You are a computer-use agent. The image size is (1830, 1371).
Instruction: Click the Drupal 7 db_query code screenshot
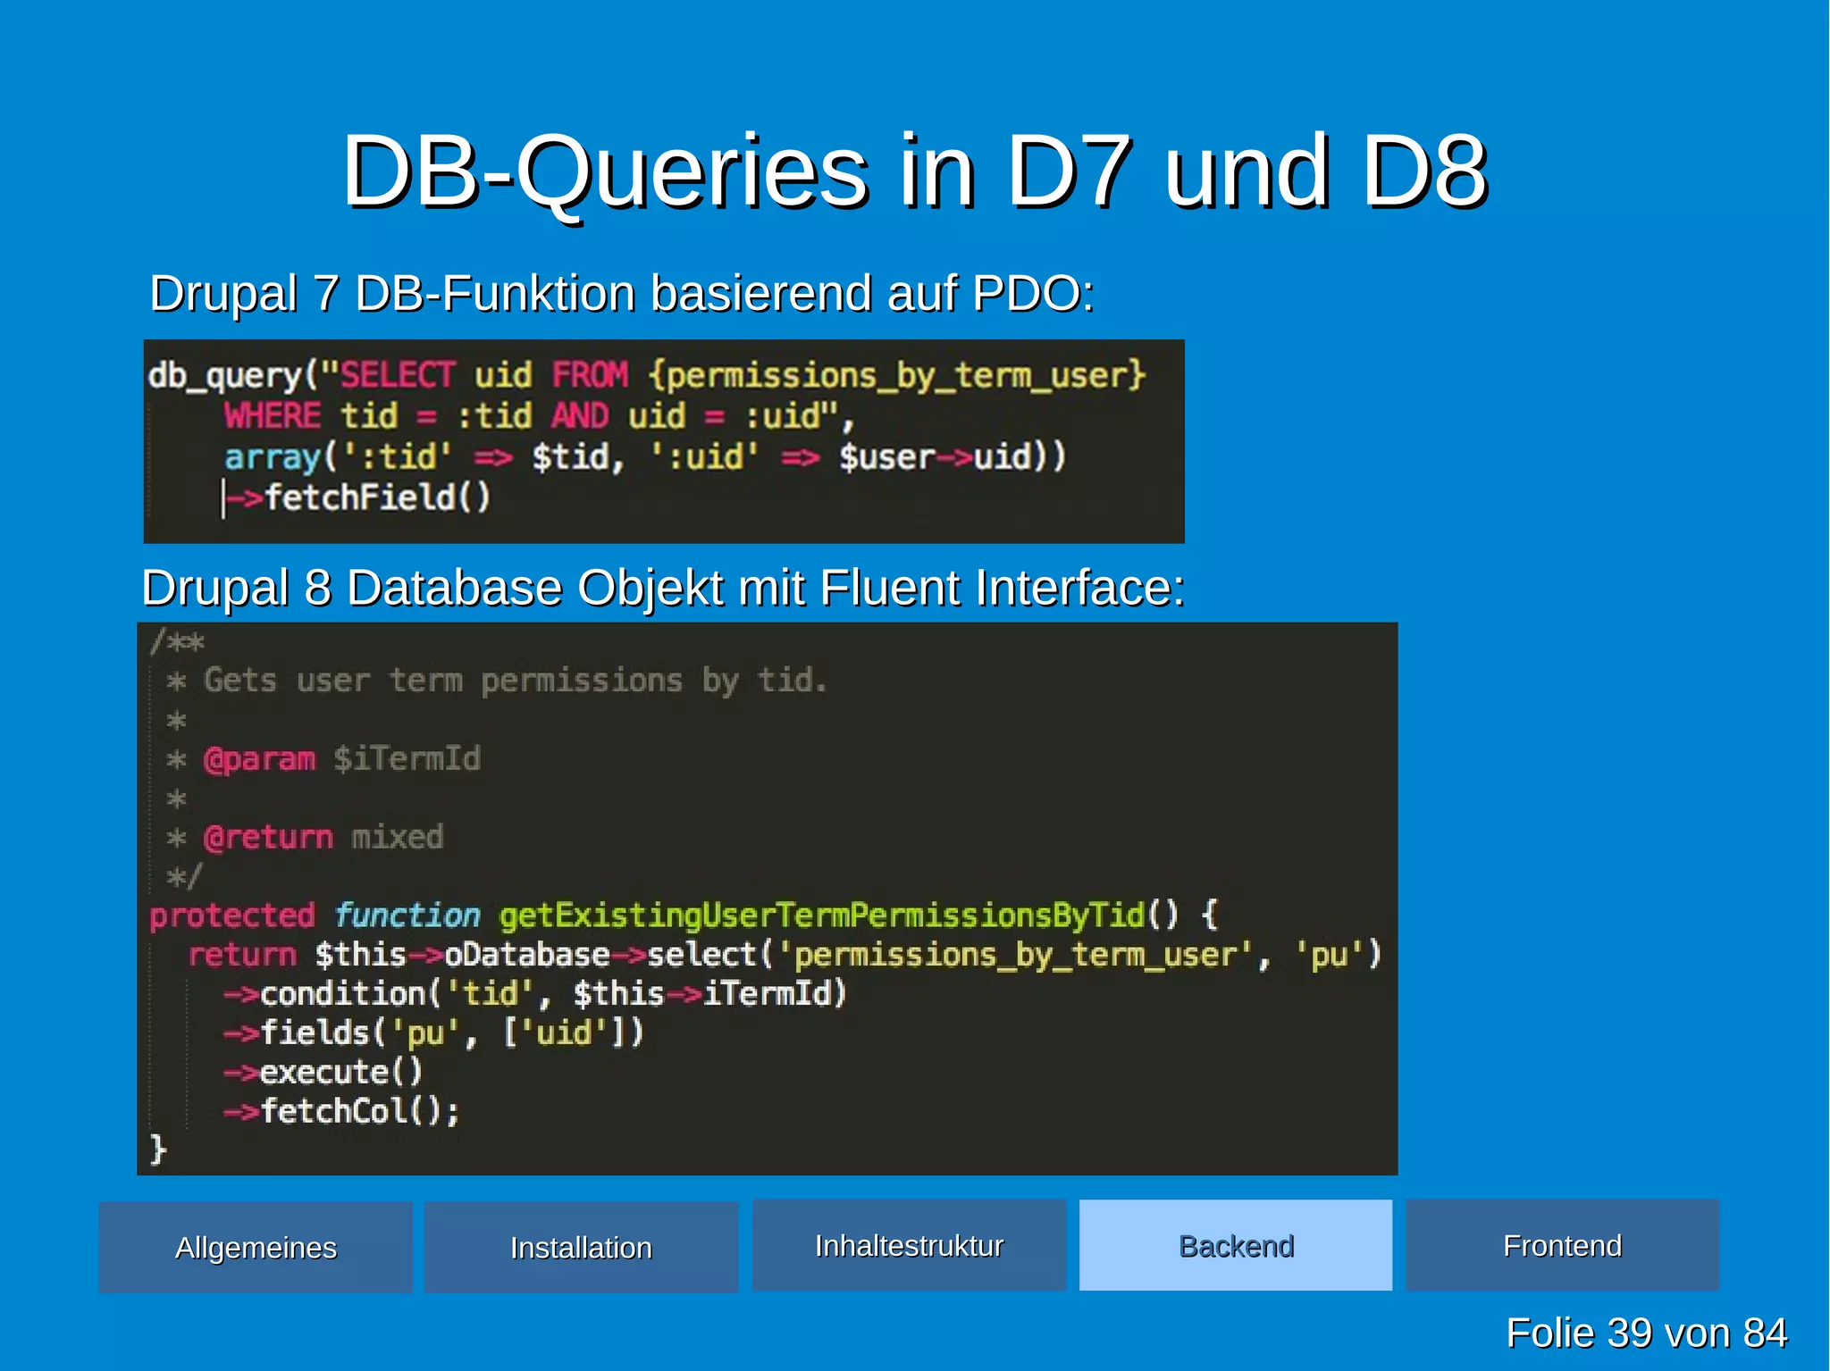[664, 441]
